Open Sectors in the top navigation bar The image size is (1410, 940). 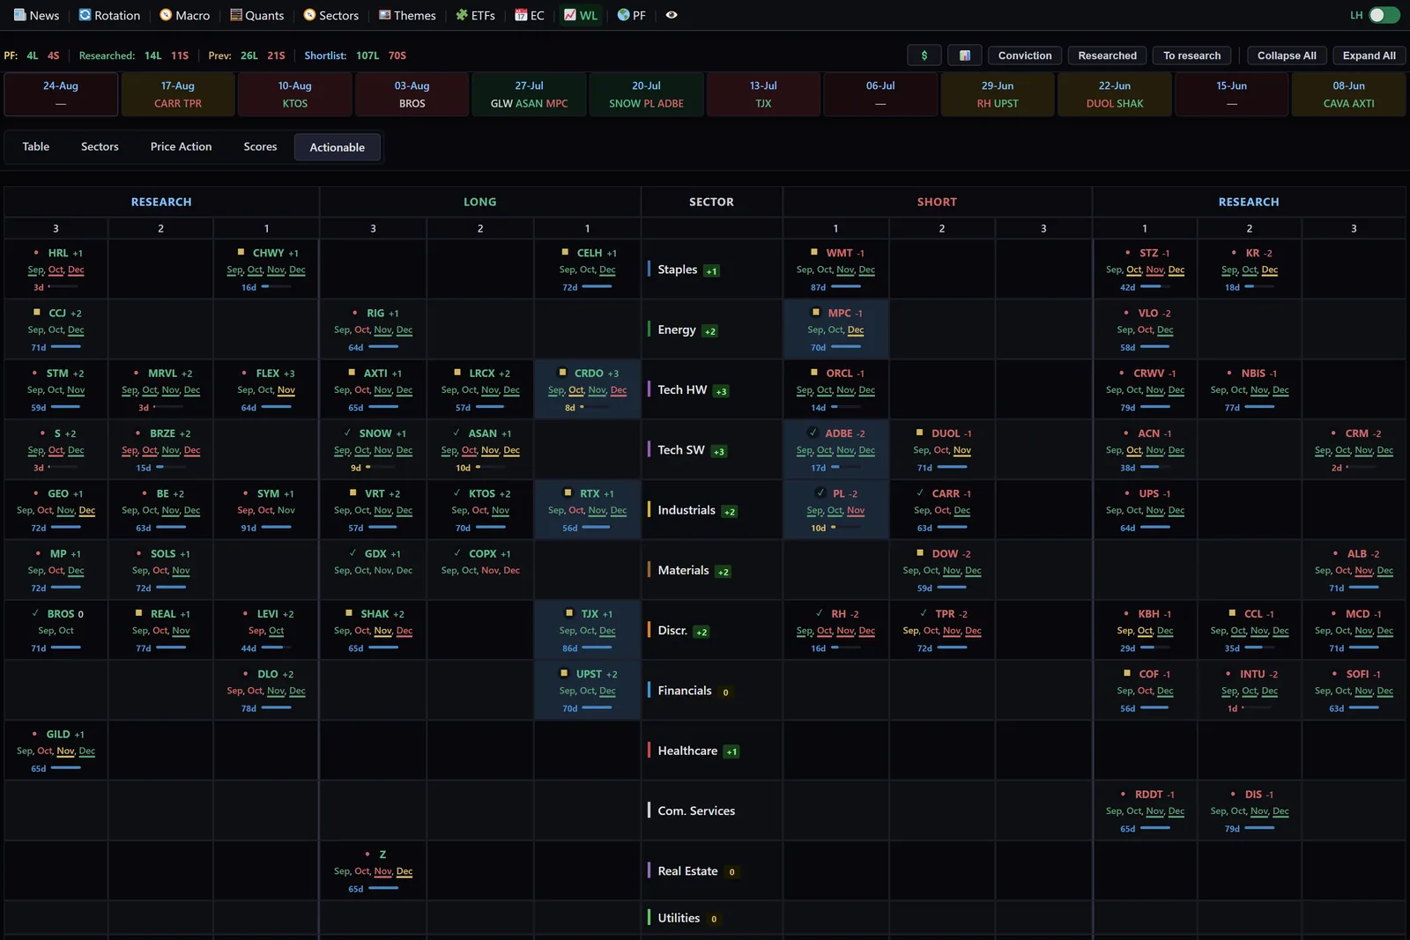330,15
